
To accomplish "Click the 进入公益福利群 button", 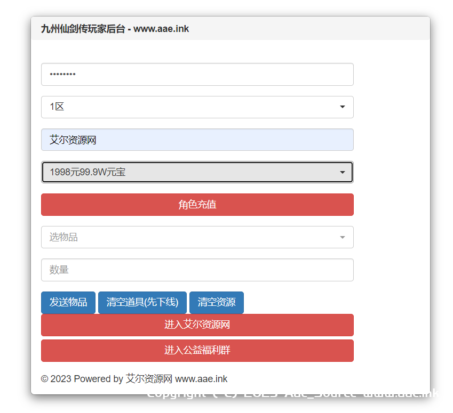I will [197, 351].
